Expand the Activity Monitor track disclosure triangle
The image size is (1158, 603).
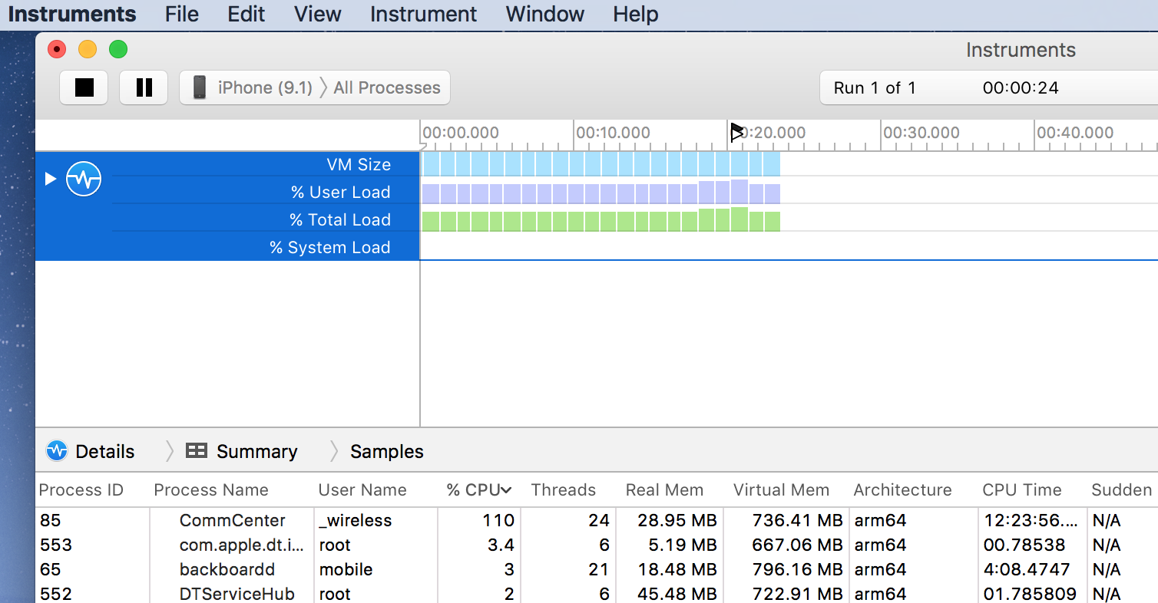tap(51, 179)
